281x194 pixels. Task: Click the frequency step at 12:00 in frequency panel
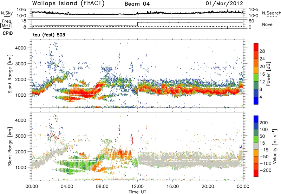pyautogui.click(x=138, y=24)
